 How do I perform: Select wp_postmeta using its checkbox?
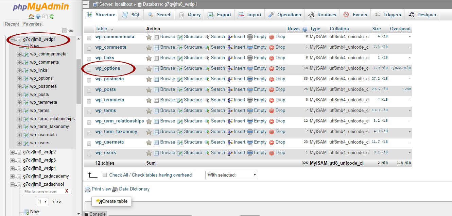89,80
